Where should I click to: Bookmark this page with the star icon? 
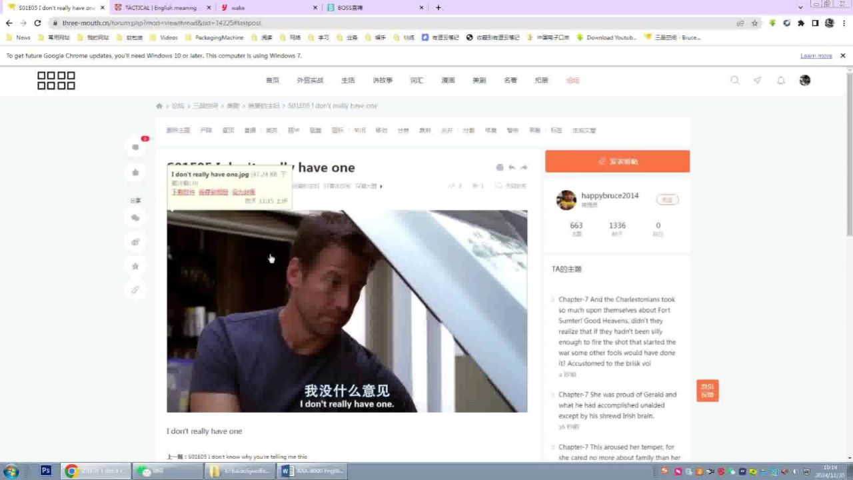754,23
